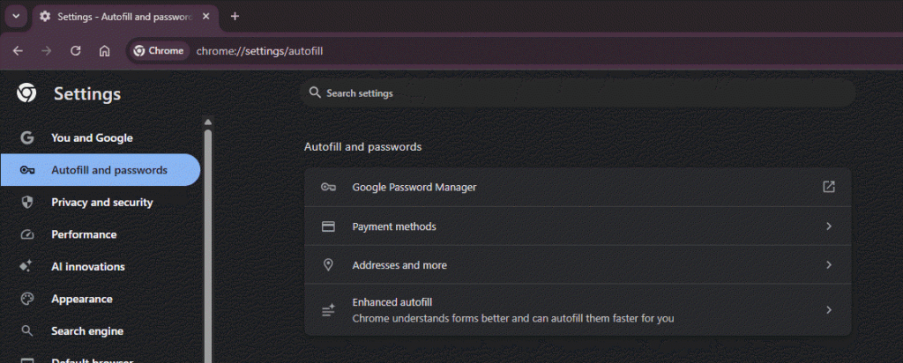Click the key icon next to Google Password Manager
Image resolution: width=903 pixels, height=363 pixels.
328,187
